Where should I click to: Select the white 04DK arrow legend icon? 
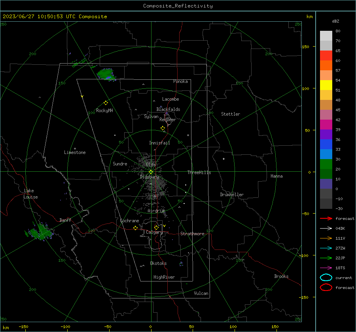326,228
